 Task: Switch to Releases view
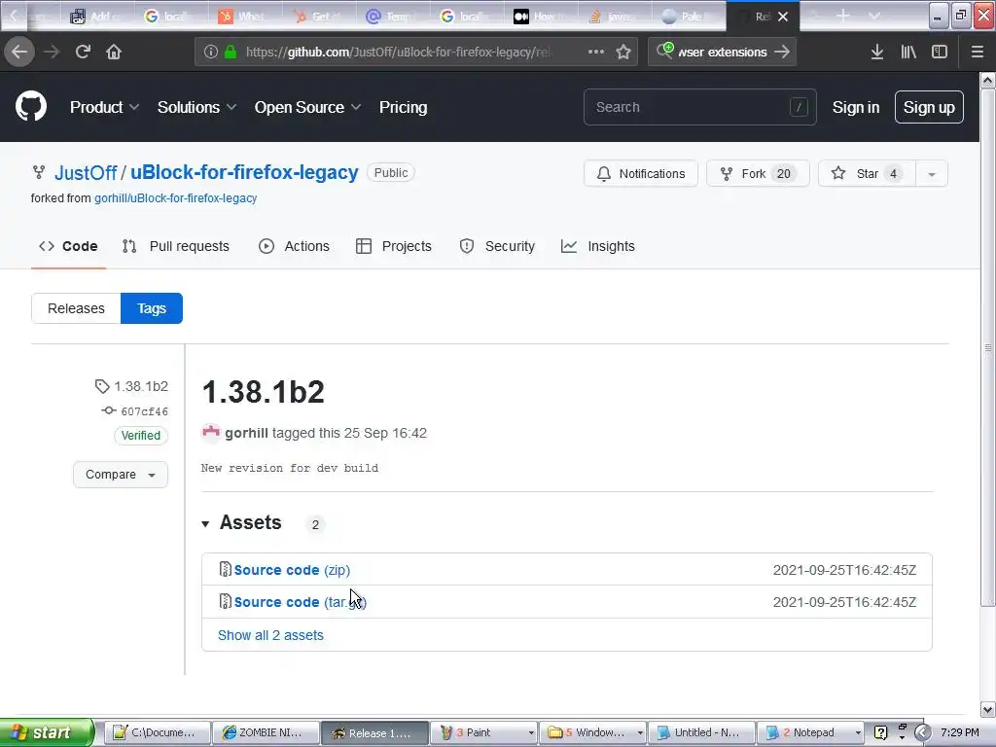click(76, 308)
